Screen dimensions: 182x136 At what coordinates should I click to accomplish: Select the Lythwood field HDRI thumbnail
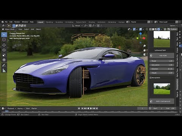pyautogui.click(x=162, y=39)
